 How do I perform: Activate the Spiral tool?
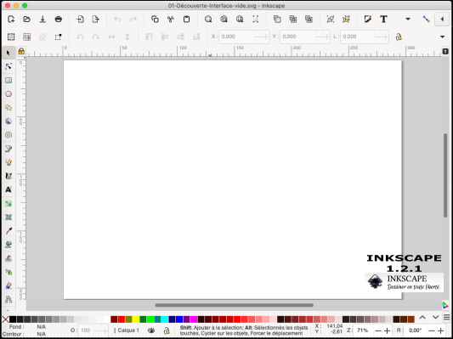click(x=8, y=135)
